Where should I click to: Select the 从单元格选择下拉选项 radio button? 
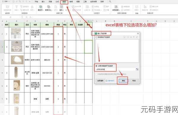point(96,66)
